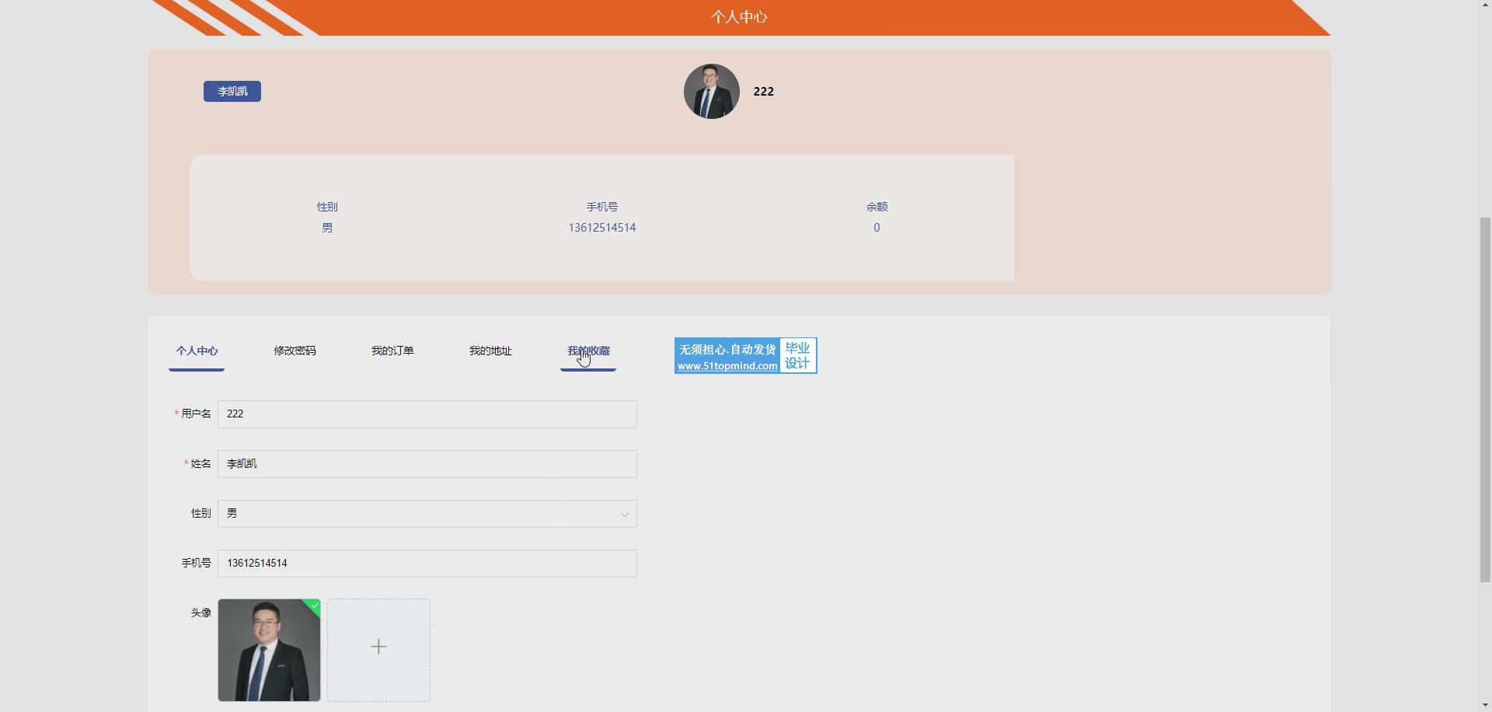Click the green checkmark on avatar thumbnail
The image size is (1492, 712).
[x=314, y=606]
